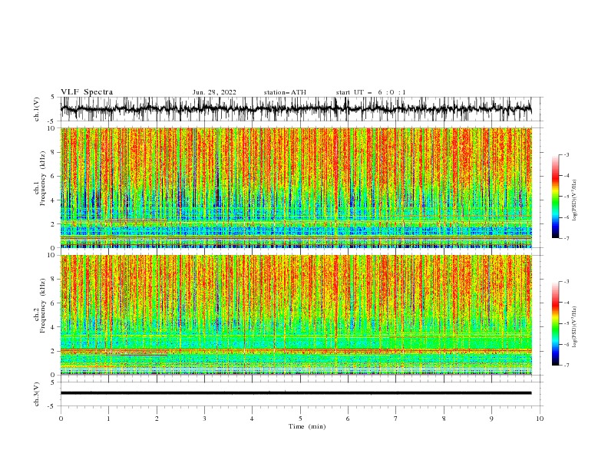Pick the ch.2 PSD color bar
The width and height of the screenshot is (608, 470).
555,323
